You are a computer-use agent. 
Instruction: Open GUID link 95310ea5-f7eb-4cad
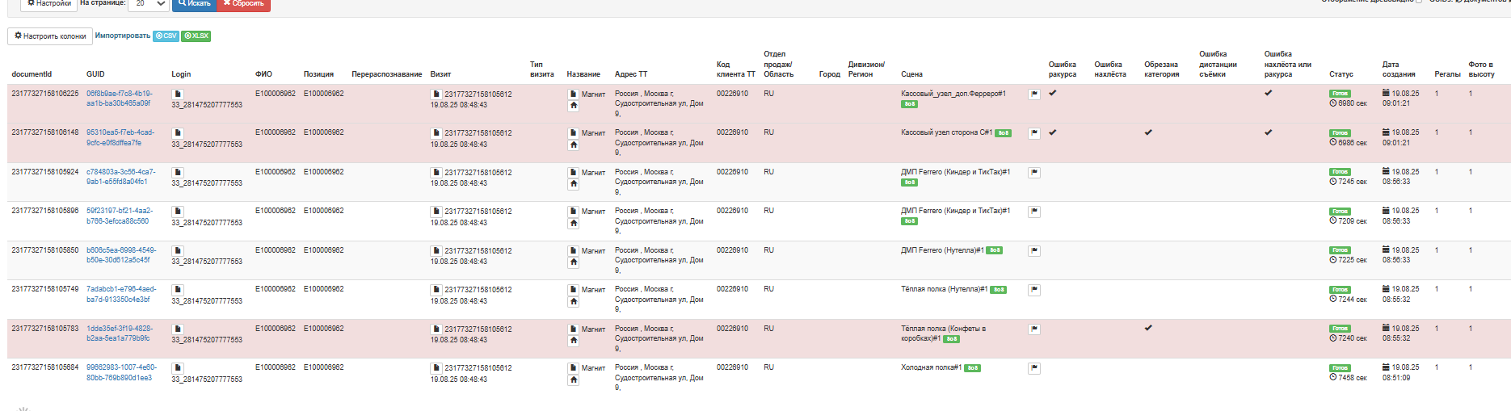pos(120,137)
